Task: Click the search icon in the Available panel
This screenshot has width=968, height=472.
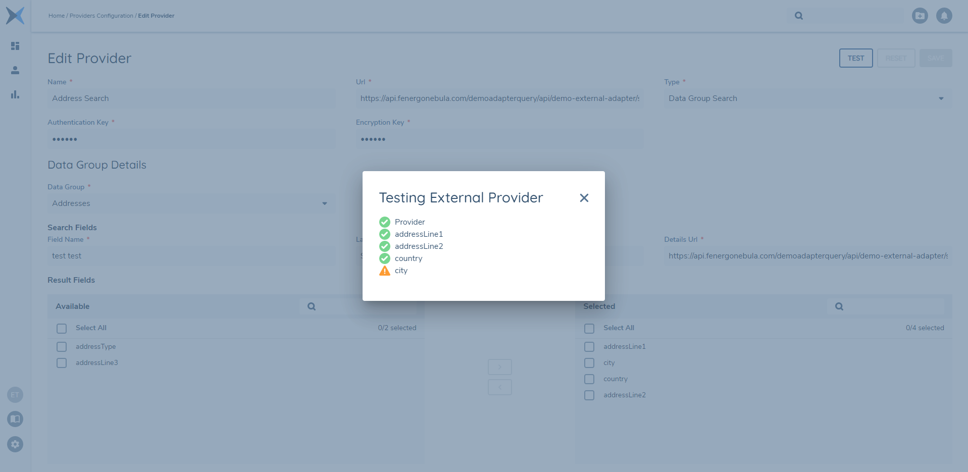Action: pyautogui.click(x=311, y=306)
